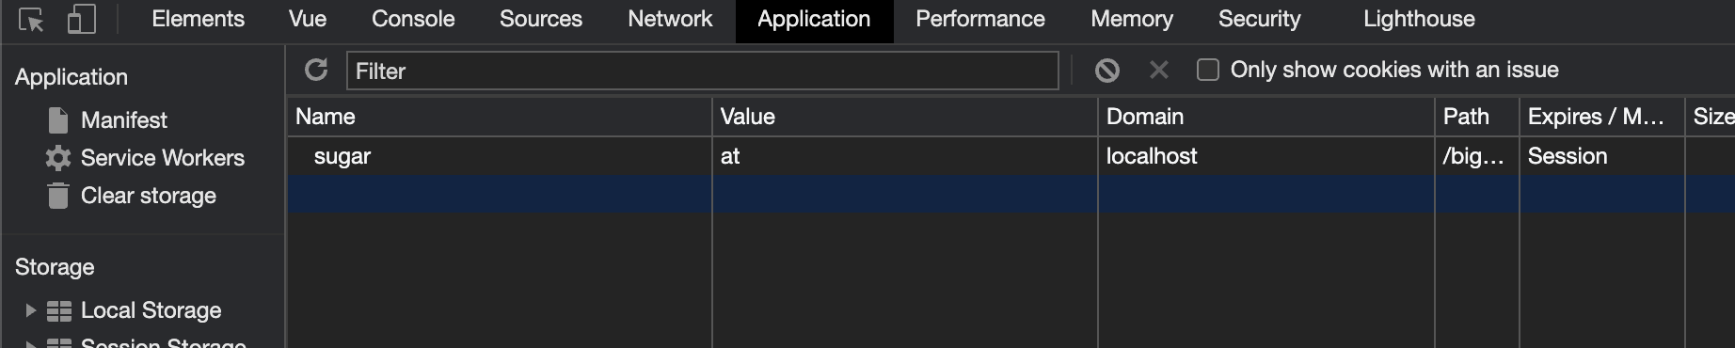Expand the Session Storage tree
Screen dimensions: 1735x348
click(x=30, y=344)
